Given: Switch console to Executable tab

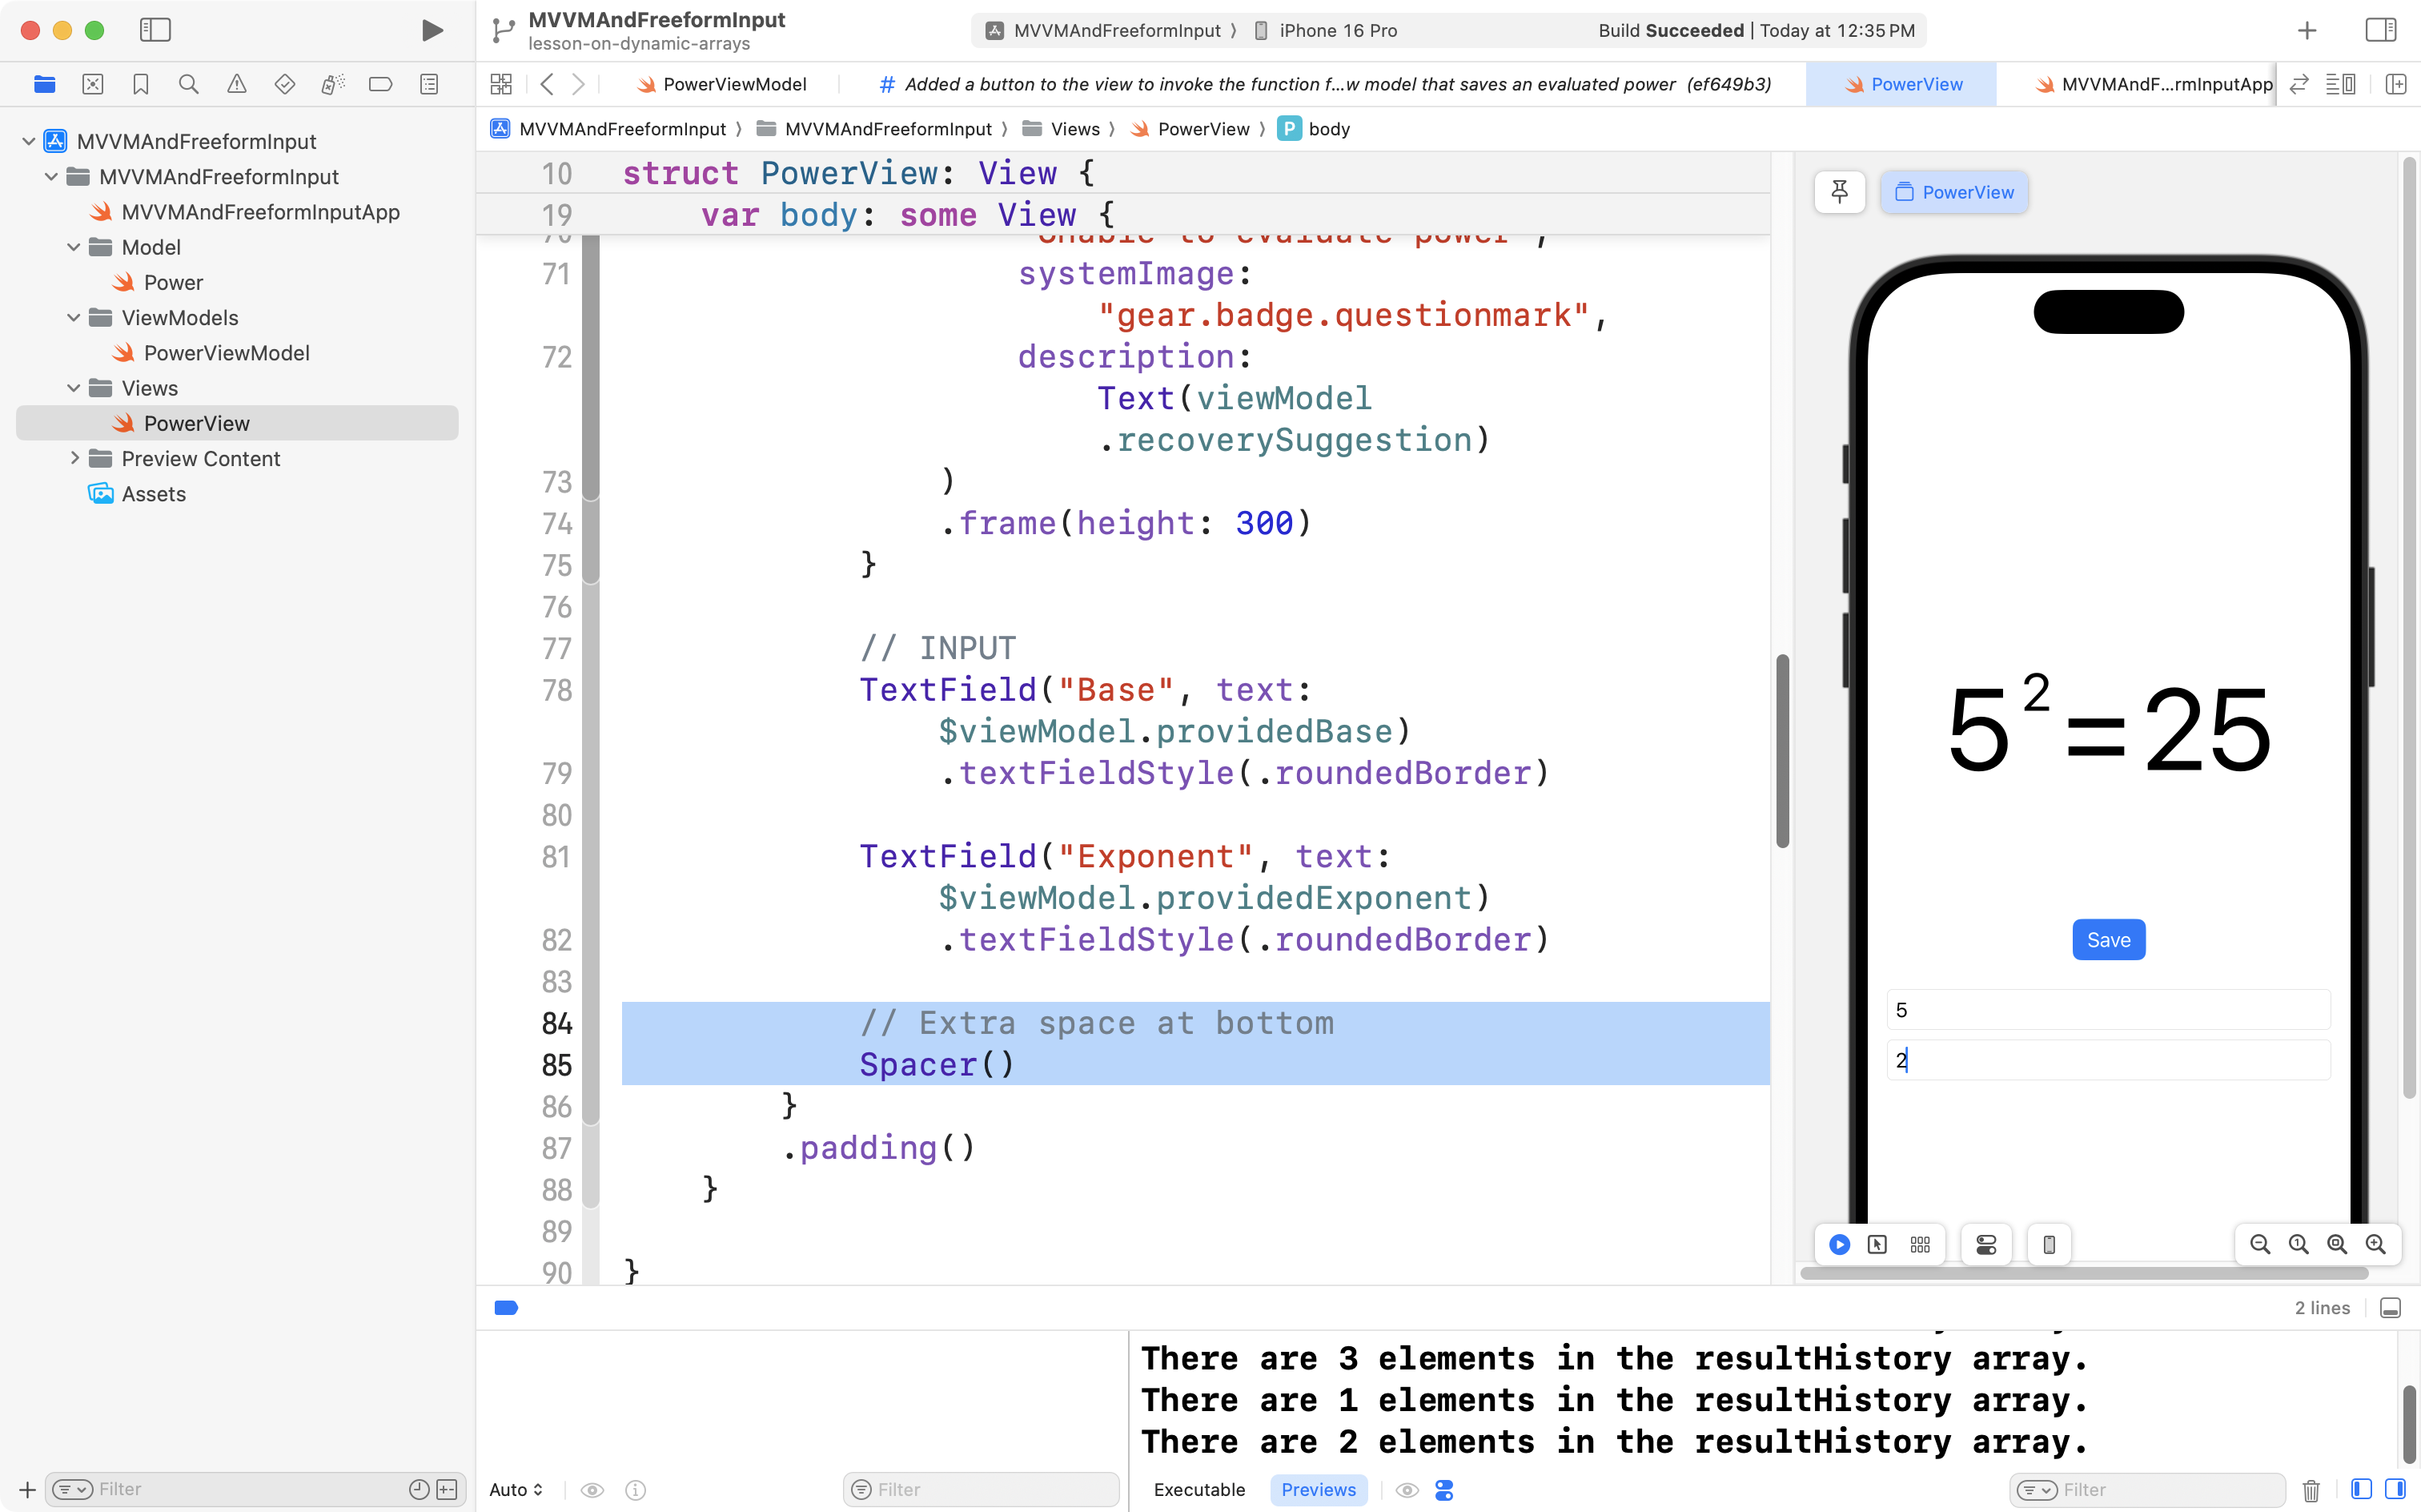Looking at the screenshot, I should tap(1198, 1490).
